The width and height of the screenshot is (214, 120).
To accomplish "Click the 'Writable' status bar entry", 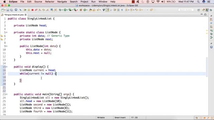I will point(101,118).
